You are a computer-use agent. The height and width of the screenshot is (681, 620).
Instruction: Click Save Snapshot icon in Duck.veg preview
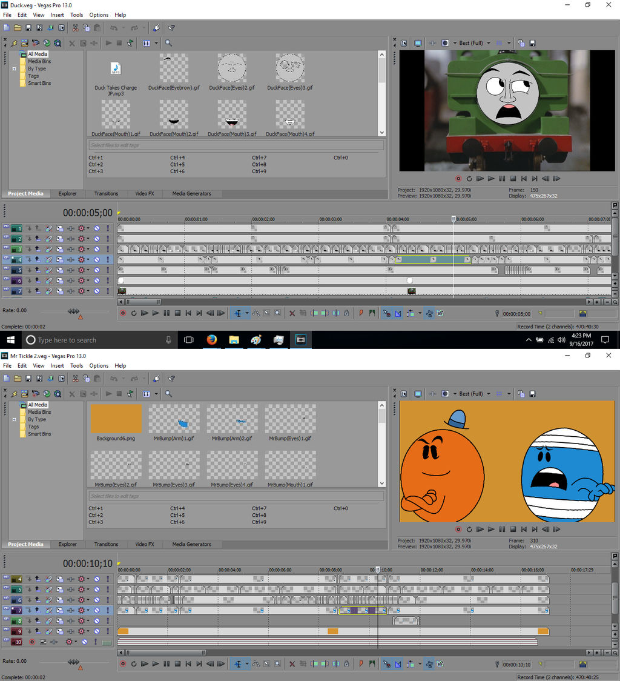tap(532, 43)
